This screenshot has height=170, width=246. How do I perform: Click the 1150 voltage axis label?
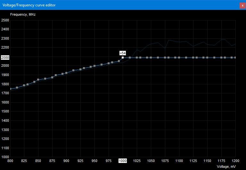coord(207,161)
